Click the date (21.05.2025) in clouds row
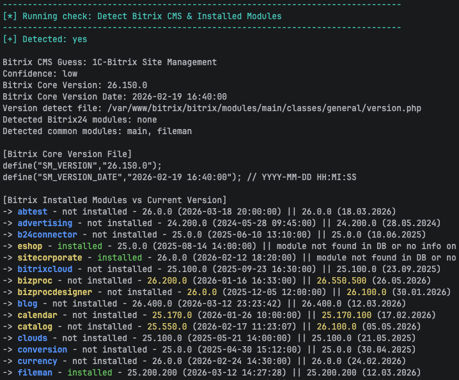459x380 pixels. click(386, 338)
